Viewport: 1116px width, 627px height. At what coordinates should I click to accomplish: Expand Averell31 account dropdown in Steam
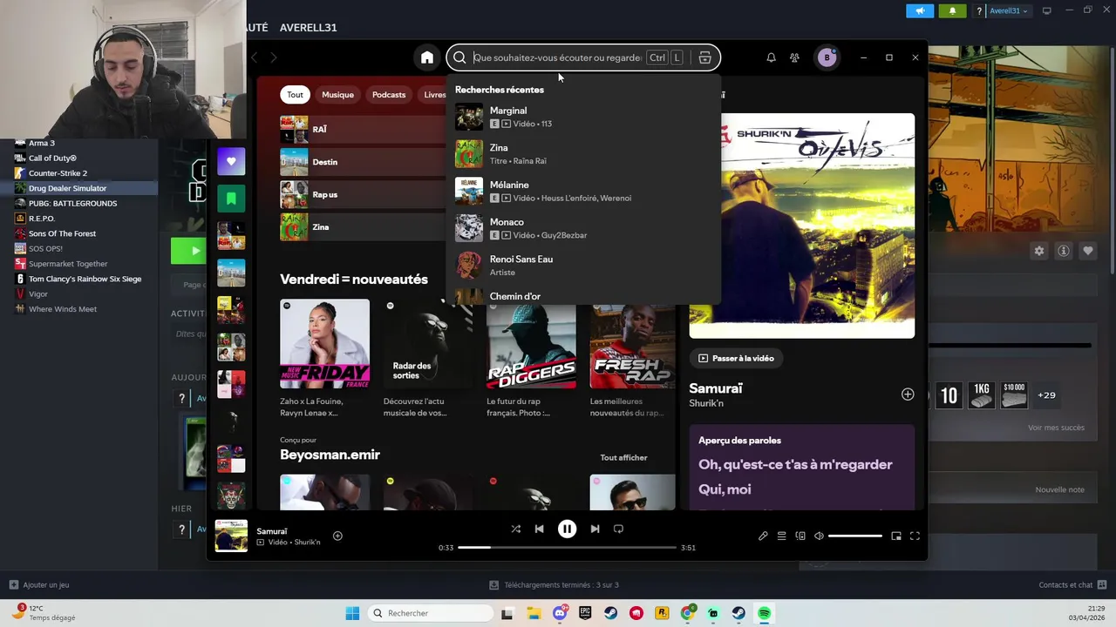coord(1008,11)
